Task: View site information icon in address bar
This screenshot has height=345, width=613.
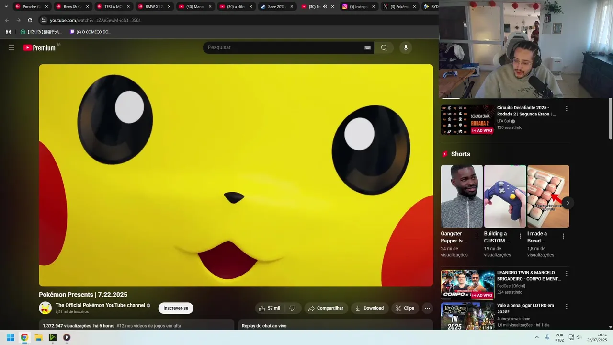Action: point(44,20)
